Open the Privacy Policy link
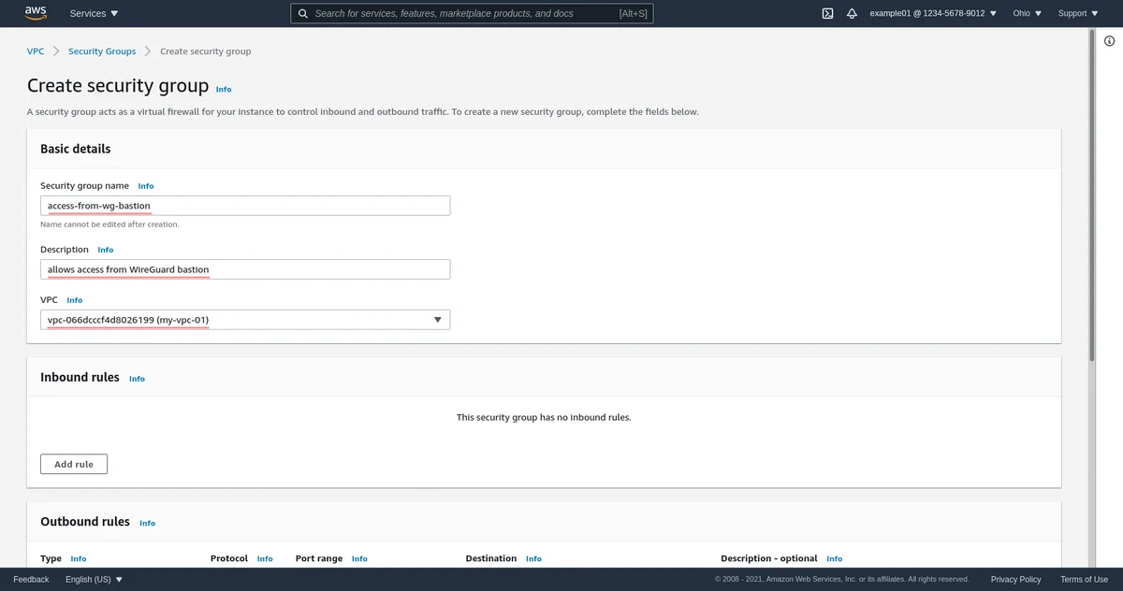Viewport: 1123px width, 591px height. 1015,579
